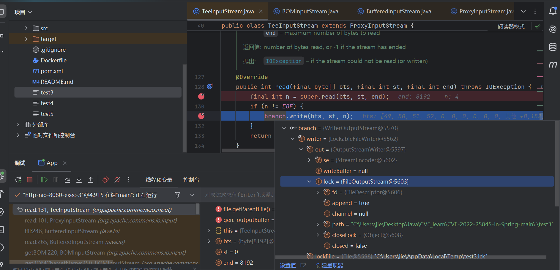
Task: Close the TeeInputStream.java tab
Action: 261,11
